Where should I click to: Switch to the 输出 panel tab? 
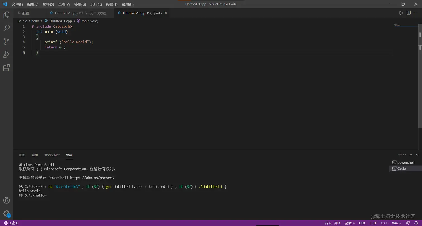click(35, 155)
